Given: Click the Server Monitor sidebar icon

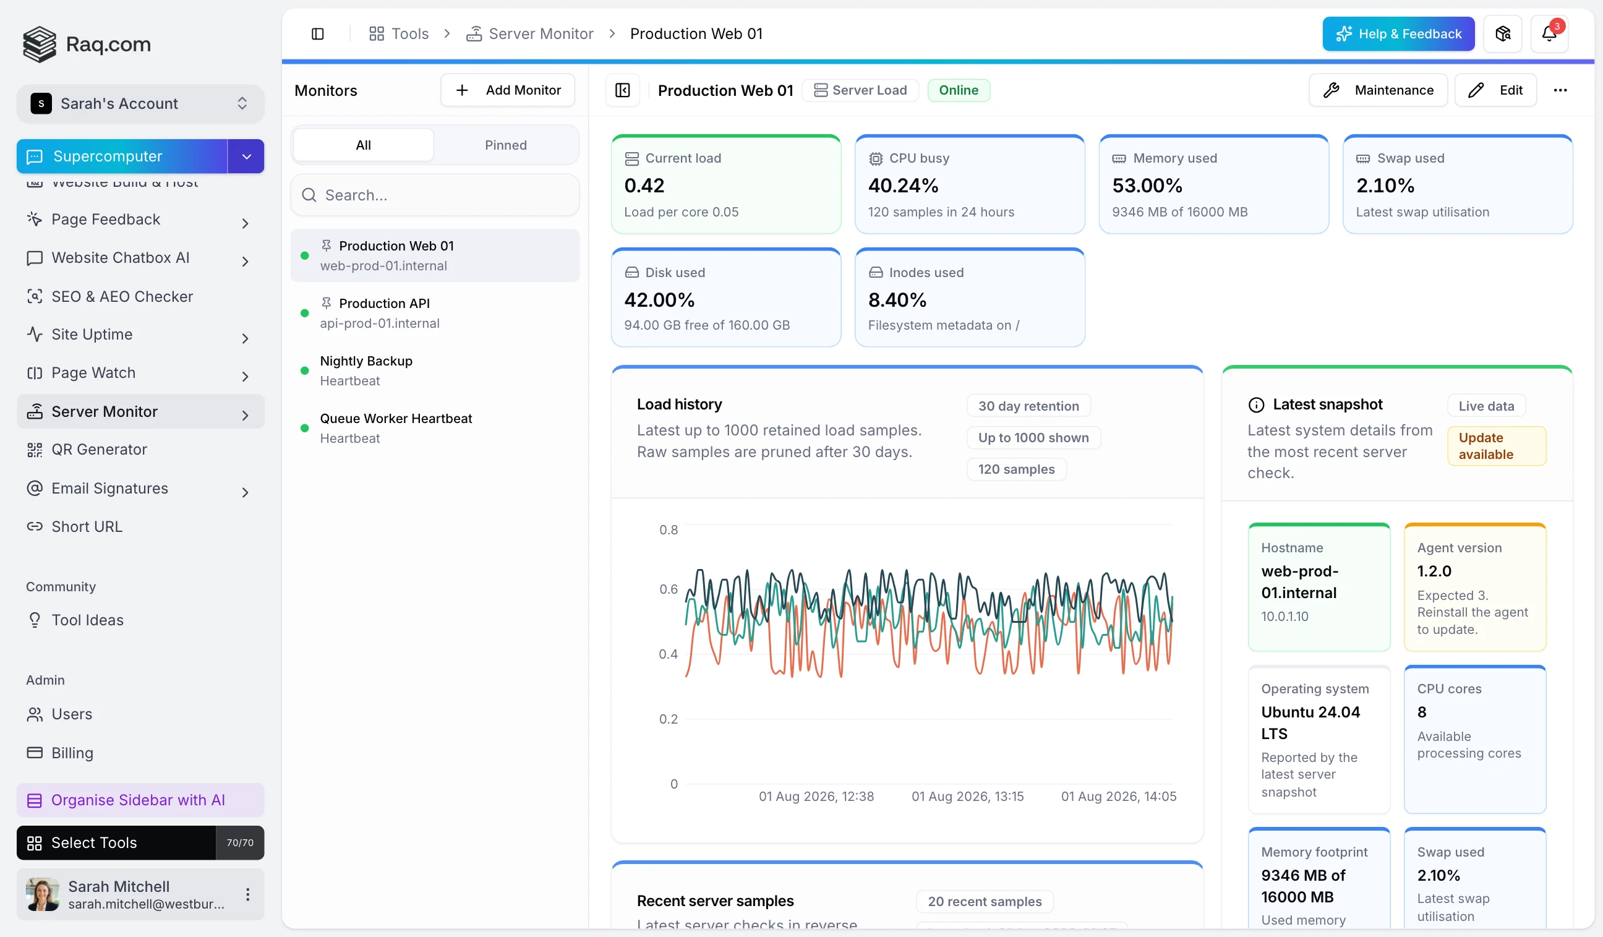Looking at the screenshot, I should (x=35, y=411).
